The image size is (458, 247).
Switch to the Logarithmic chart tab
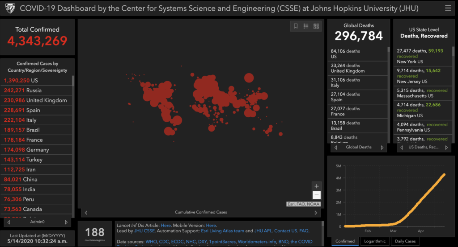pyautogui.click(x=375, y=241)
